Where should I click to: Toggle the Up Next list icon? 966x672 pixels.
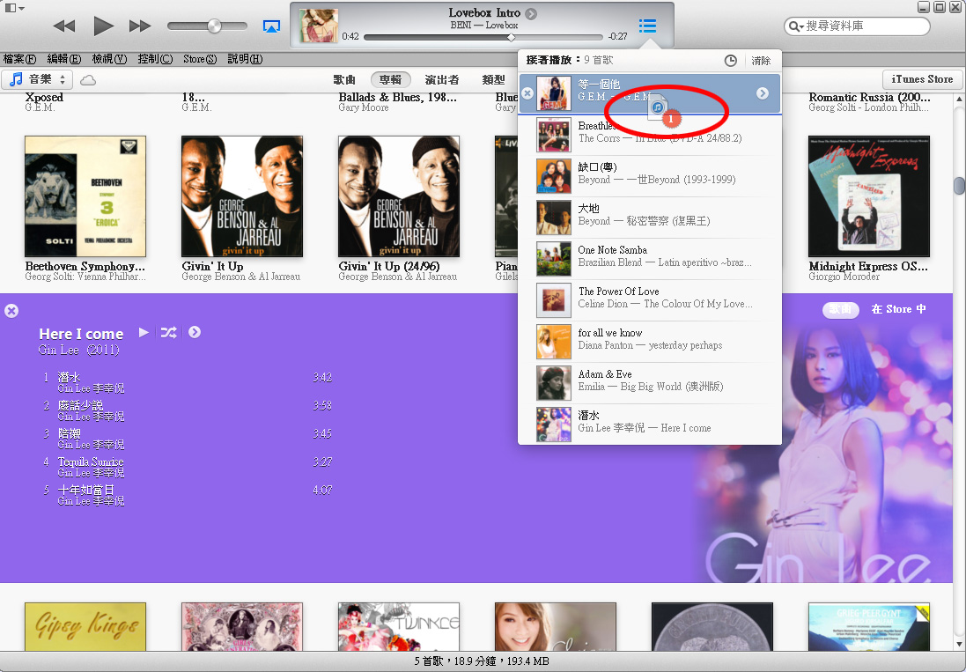647,26
